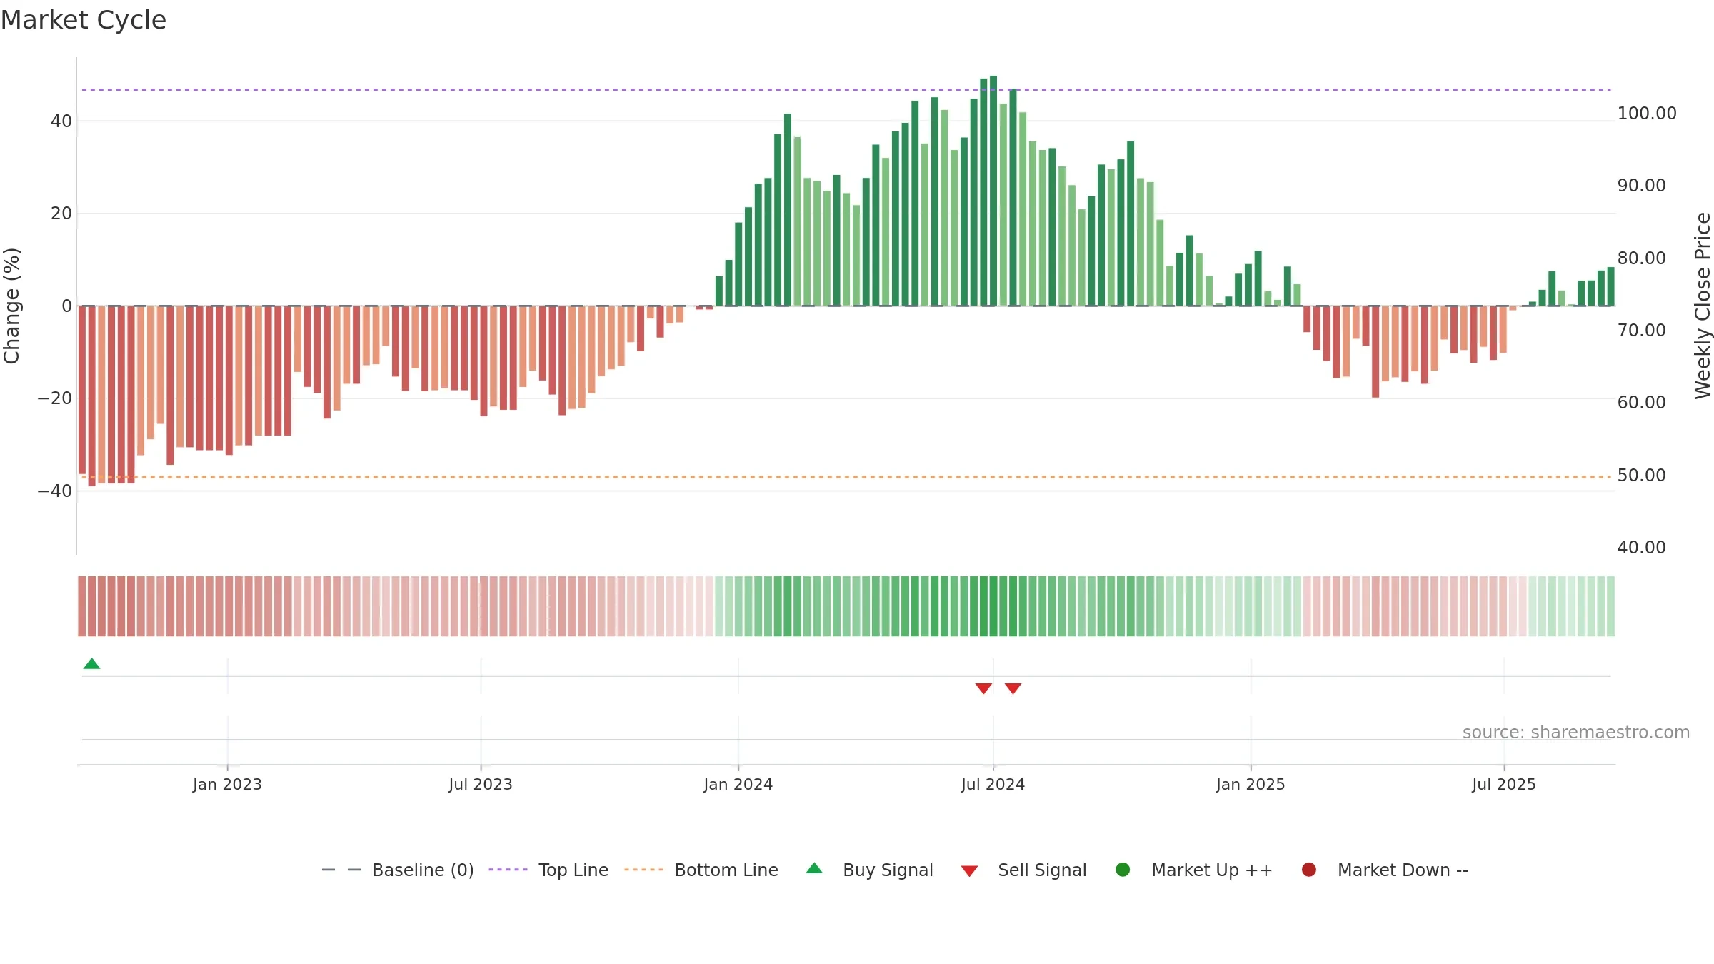The width and height of the screenshot is (1714, 964).
Task: Click the 50.00 price axis label
Action: 1642,476
